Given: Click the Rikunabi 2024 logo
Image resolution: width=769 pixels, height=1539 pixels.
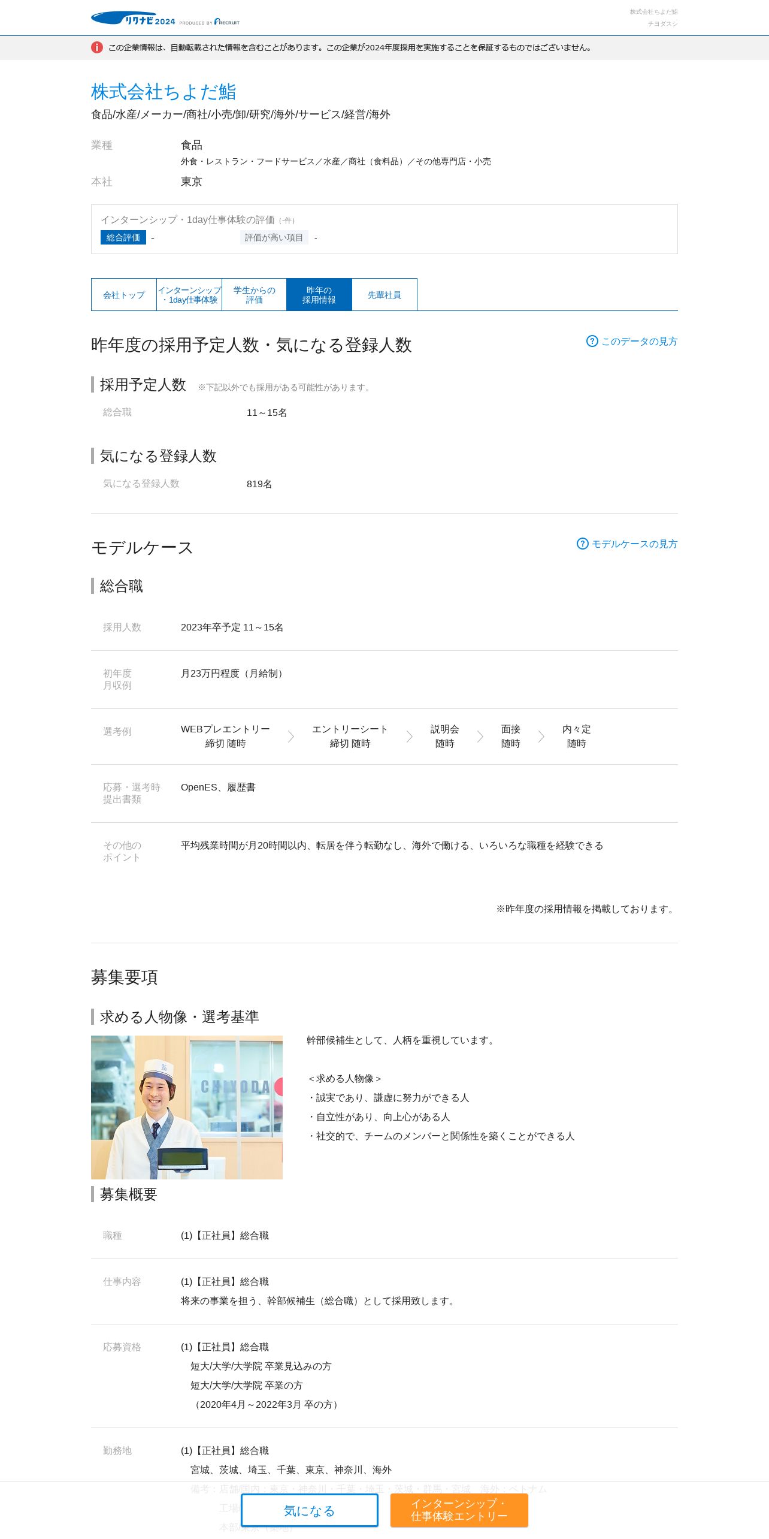Looking at the screenshot, I should point(133,19).
